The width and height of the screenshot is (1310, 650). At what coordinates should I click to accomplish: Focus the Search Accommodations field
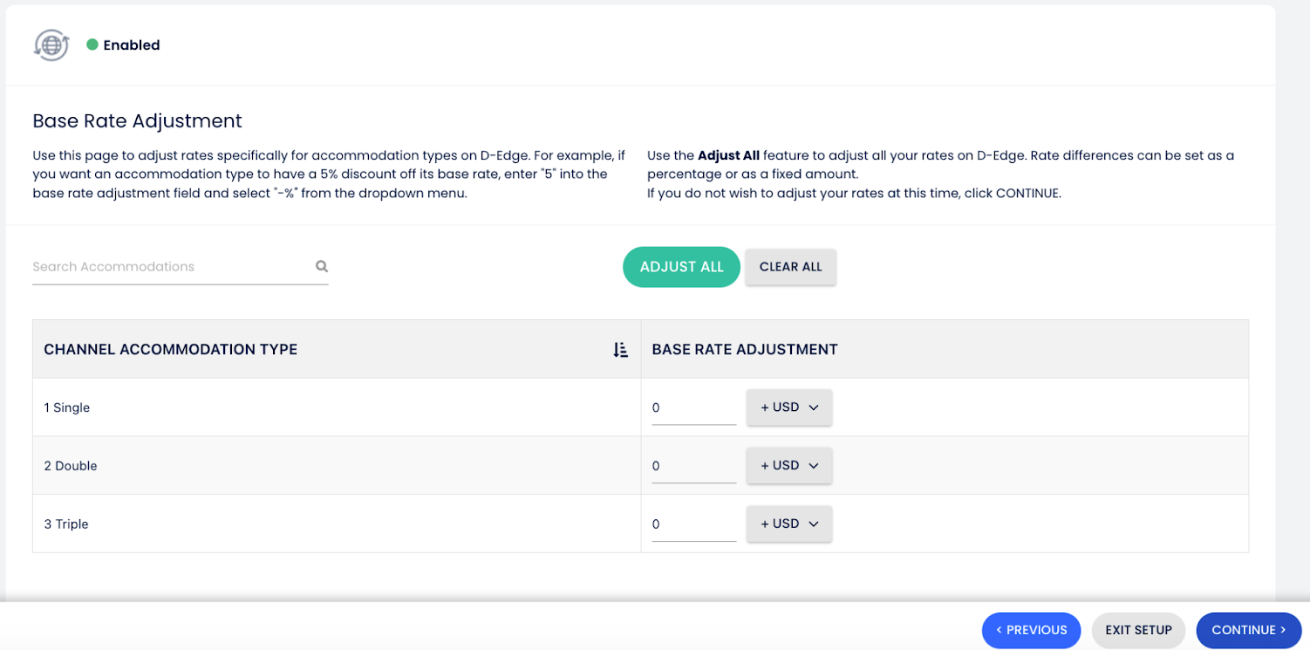pyautogui.click(x=170, y=267)
